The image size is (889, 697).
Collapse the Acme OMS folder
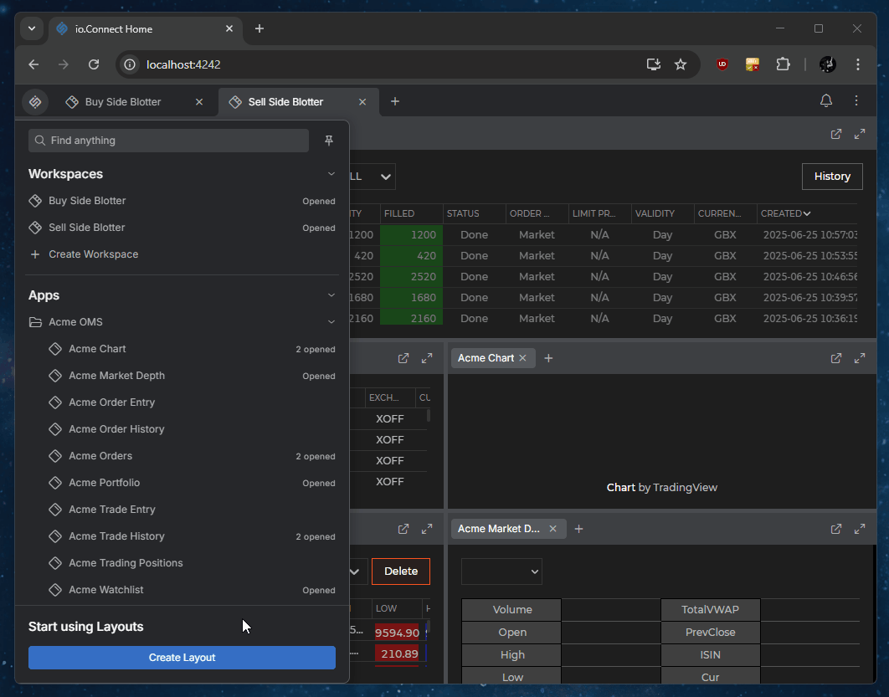tap(331, 322)
